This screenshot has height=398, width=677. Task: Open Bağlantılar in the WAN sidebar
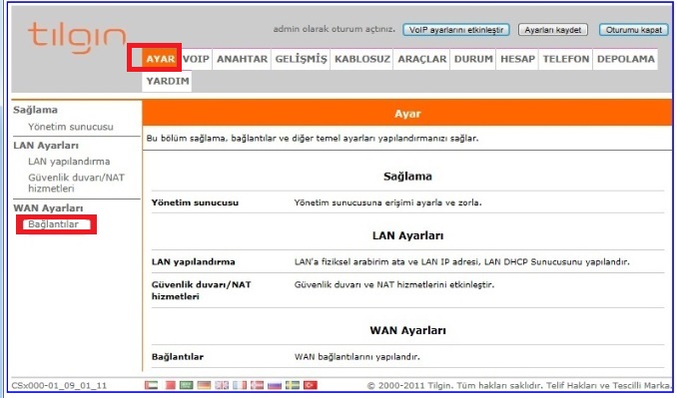click(x=54, y=224)
